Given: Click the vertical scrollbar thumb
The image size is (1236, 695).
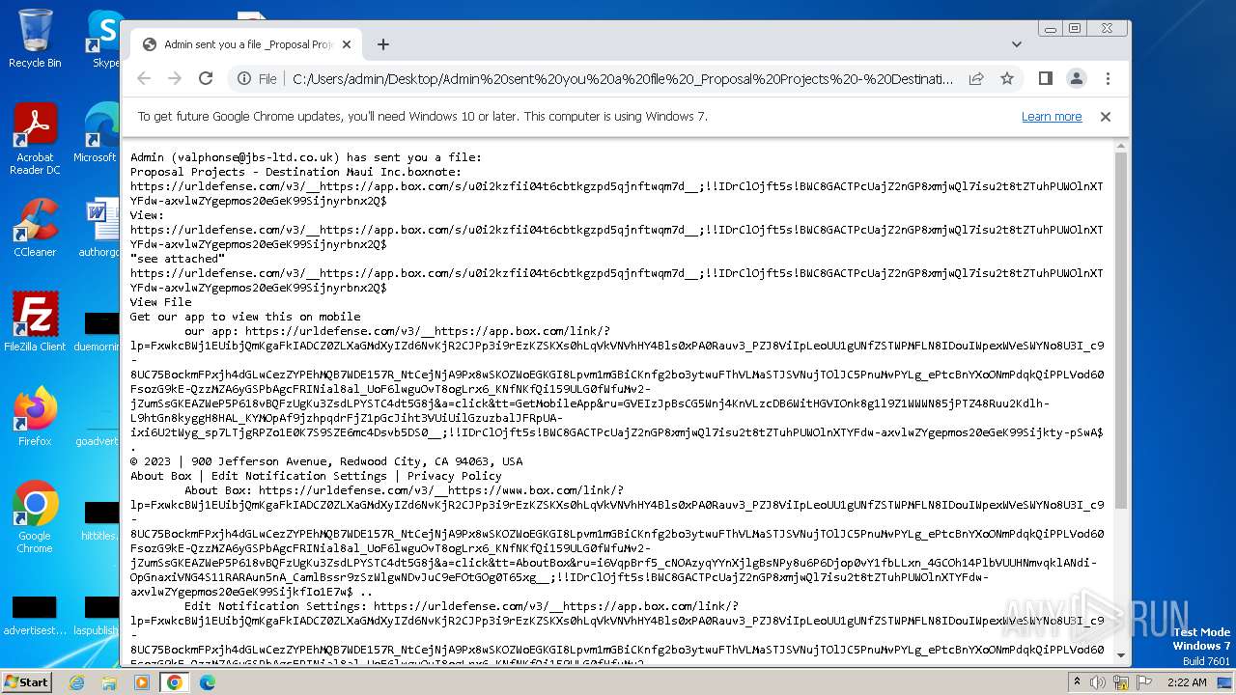Looking at the screenshot, I should coord(1121,330).
